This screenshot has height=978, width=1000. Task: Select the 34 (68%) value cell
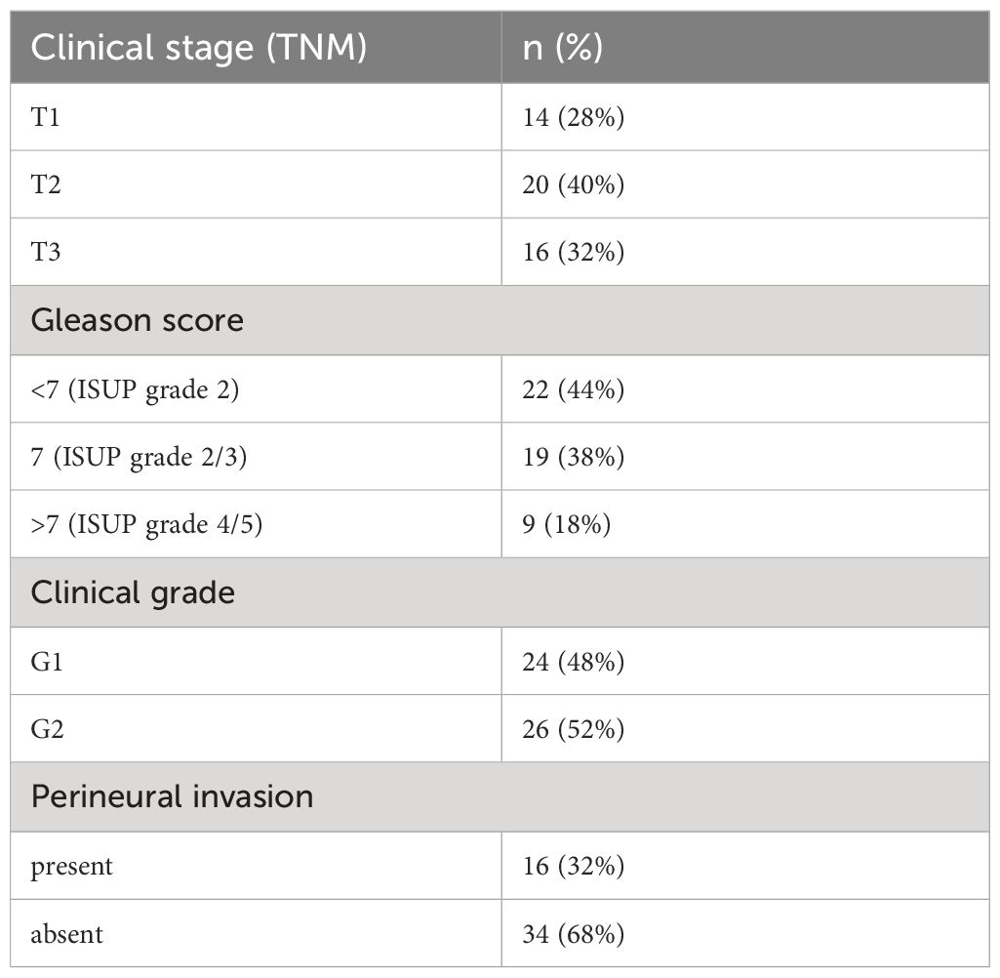745,934
